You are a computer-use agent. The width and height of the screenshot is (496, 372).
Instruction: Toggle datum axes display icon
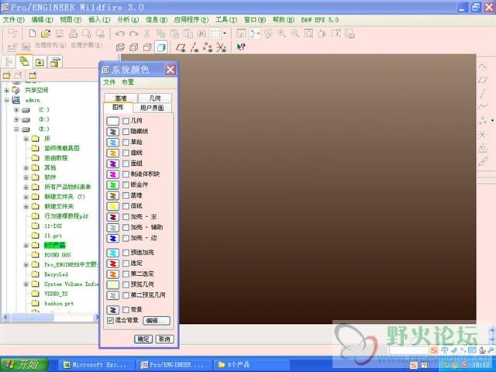(195, 47)
